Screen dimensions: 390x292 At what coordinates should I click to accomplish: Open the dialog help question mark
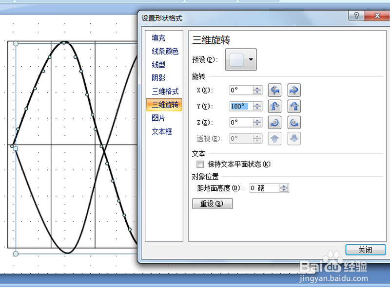point(356,16)
